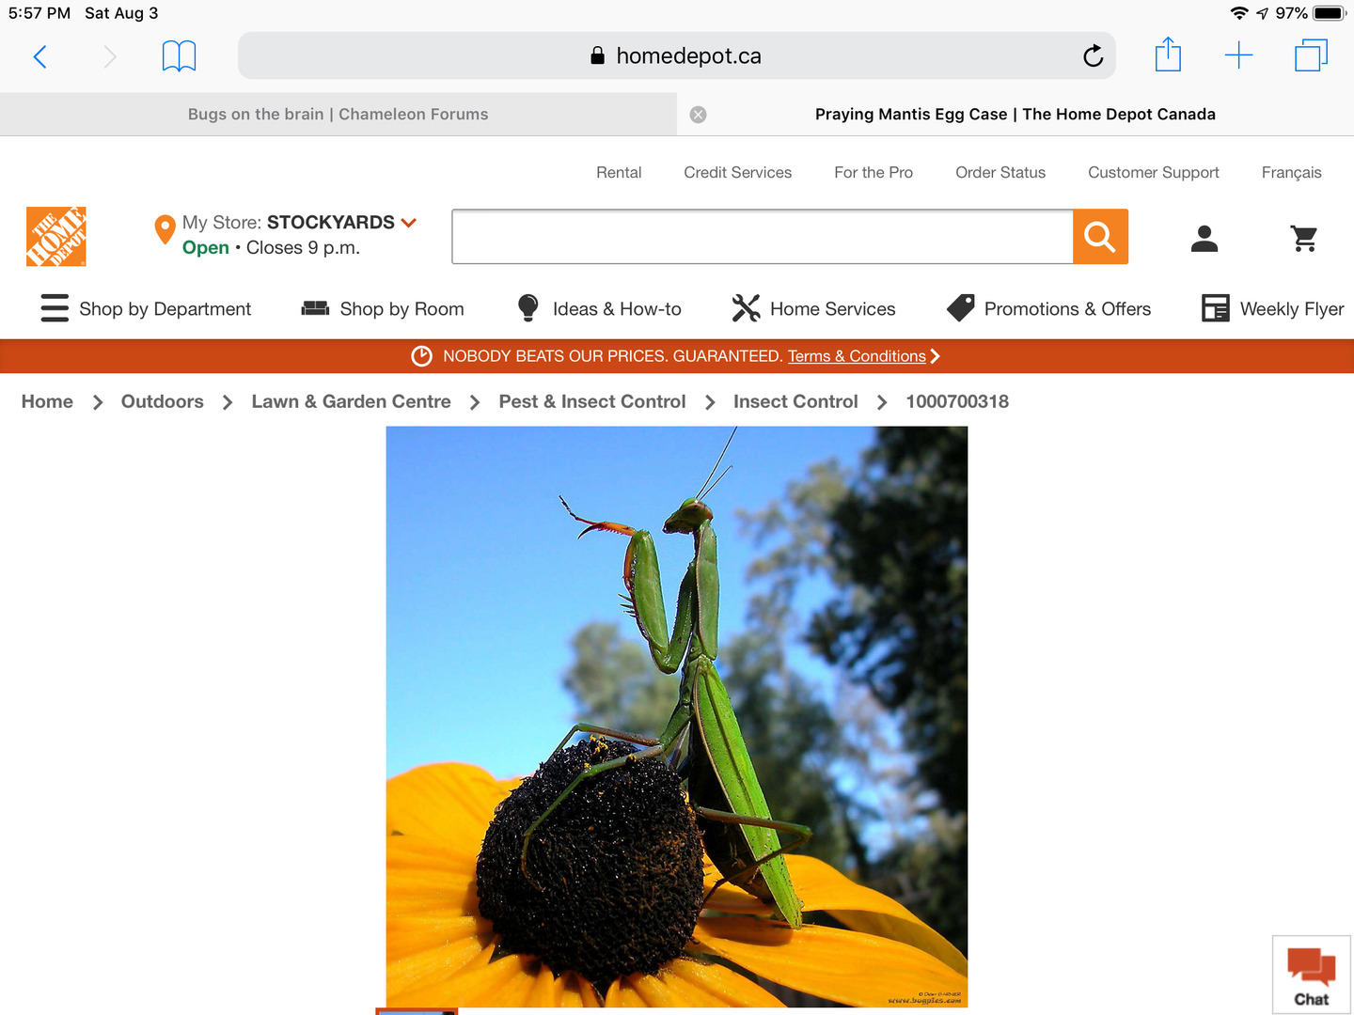Show the Safari tab overview
The height and width of the screenshot is (1015, 1354).
pos(1311,55)
